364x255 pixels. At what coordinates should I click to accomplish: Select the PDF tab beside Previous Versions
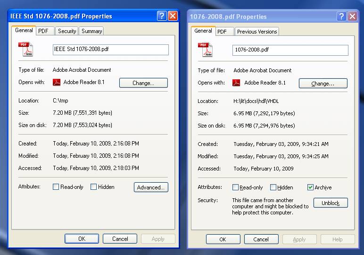tap(222, 32)
